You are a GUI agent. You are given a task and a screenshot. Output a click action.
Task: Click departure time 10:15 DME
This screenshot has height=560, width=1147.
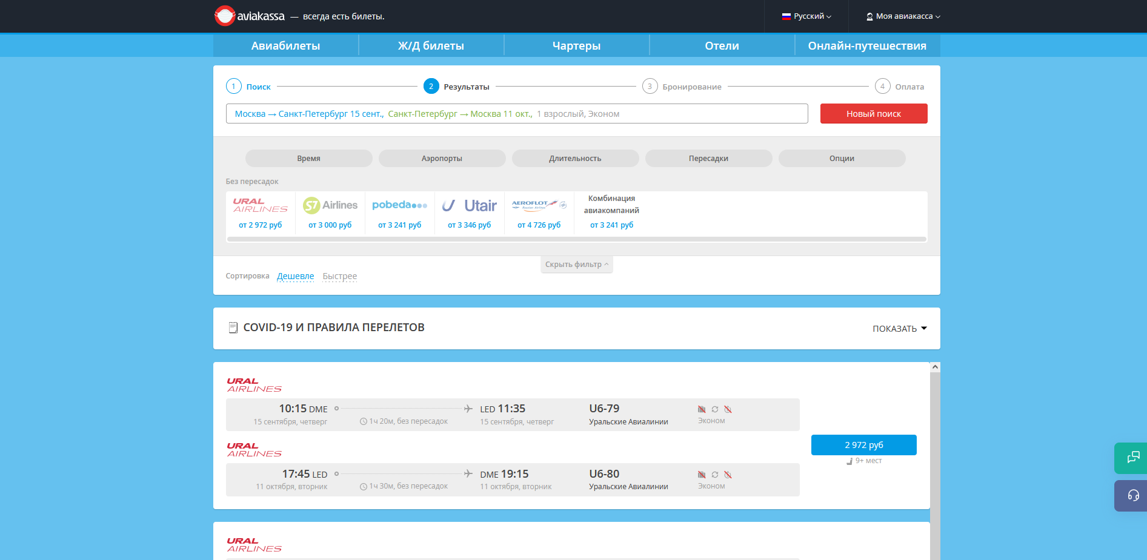(x=303, y=409)
